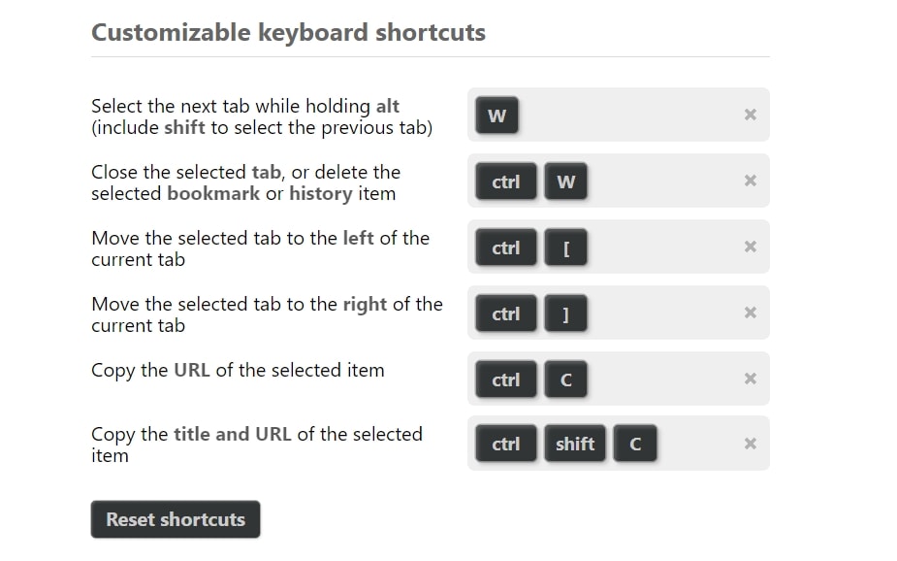Click C key in copy URL shortcut
The height and width of the screenshot is (561, 897).
[x=565, y=379]
